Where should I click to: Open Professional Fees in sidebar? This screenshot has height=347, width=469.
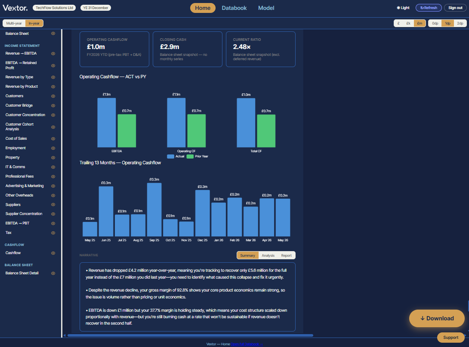point(19,176)
